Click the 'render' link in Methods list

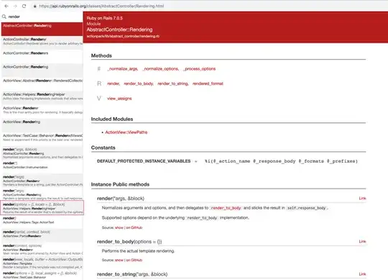[114, 83]
